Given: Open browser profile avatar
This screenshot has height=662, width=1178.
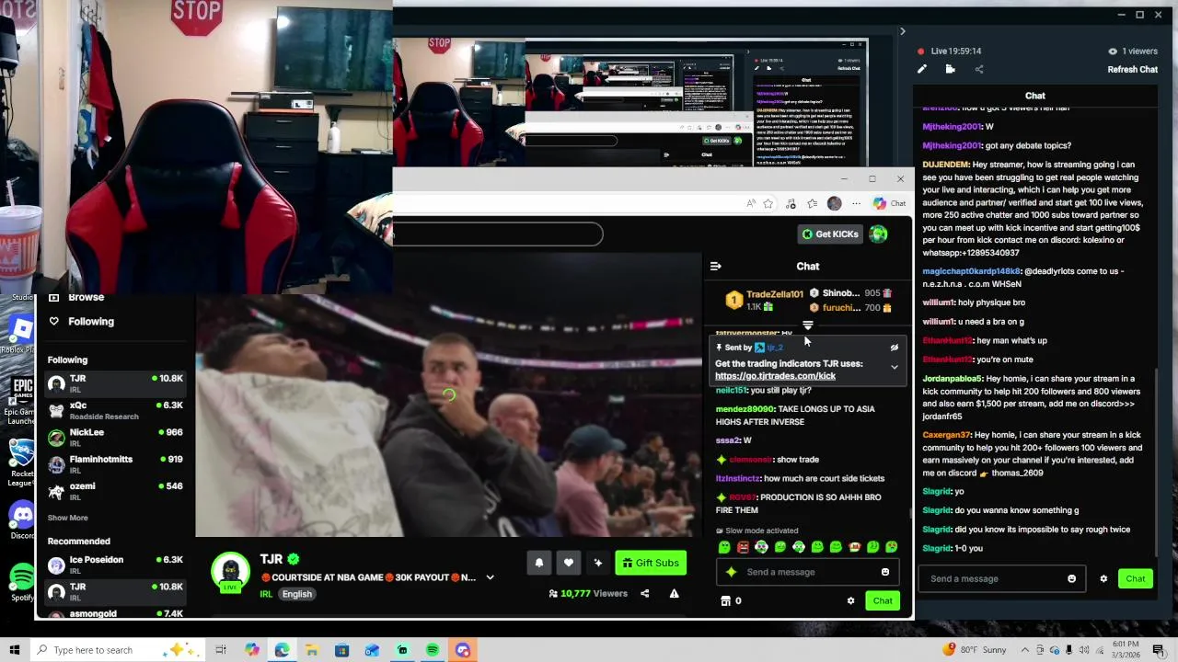Looking at the screenshot, I should click(x=834, y=204).
